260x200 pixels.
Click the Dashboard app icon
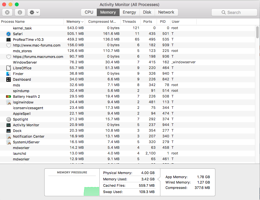coord(9,79)
